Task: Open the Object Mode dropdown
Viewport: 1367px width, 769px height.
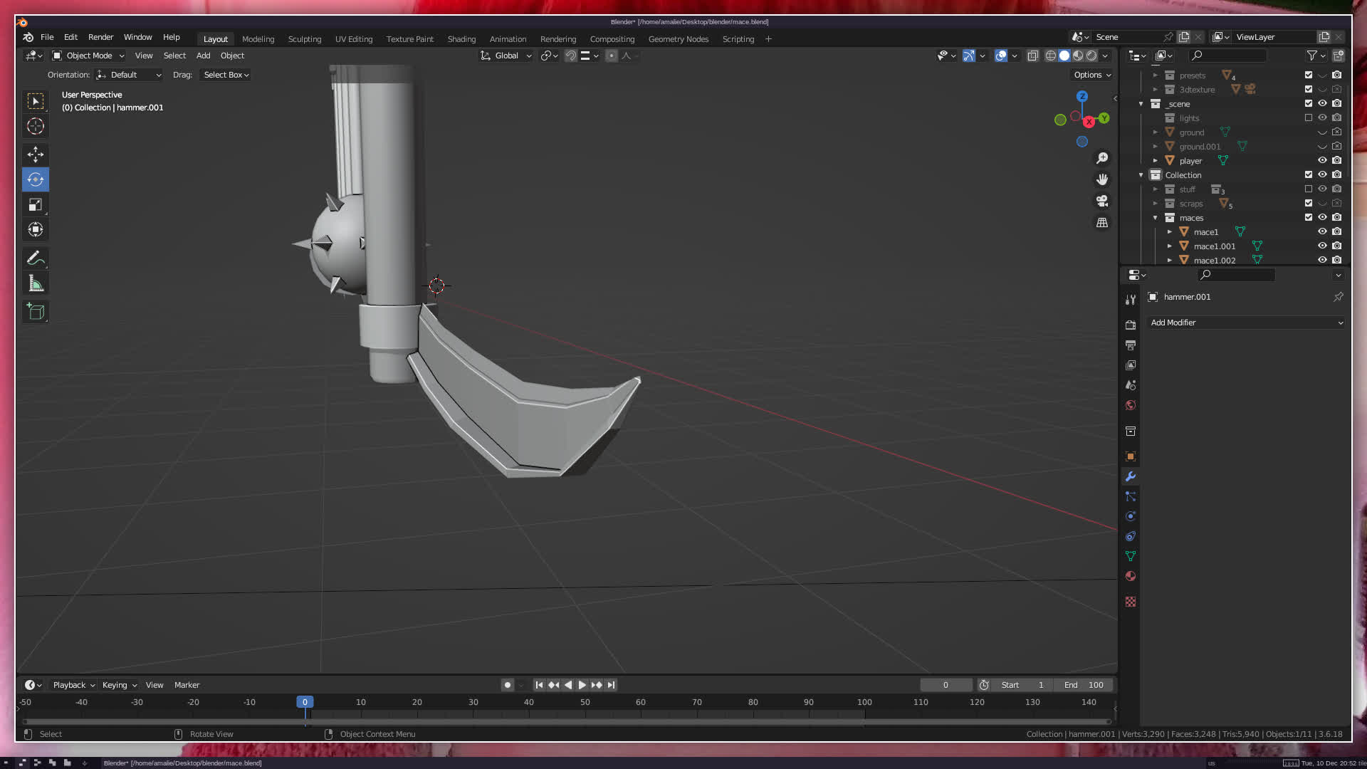Action: 89,56
